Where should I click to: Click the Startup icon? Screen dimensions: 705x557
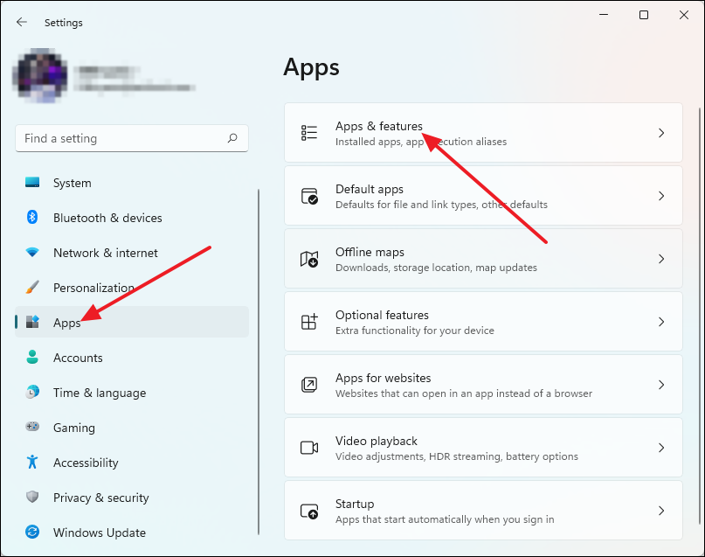[309, 511]
